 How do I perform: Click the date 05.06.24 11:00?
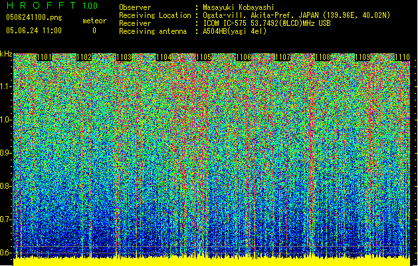[x=34, y=31]
